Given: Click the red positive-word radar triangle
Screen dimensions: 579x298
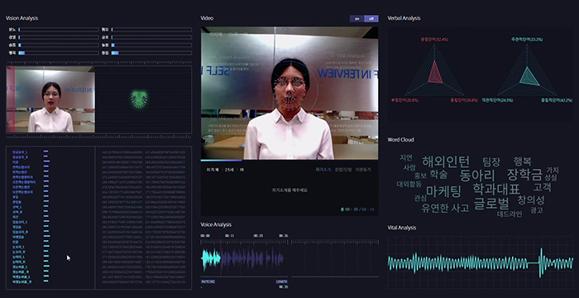Looking at the screenshot, I should (434, 73).
